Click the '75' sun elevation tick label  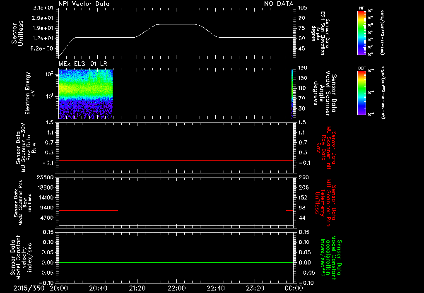pyautogui.click(x=301, y=28)
